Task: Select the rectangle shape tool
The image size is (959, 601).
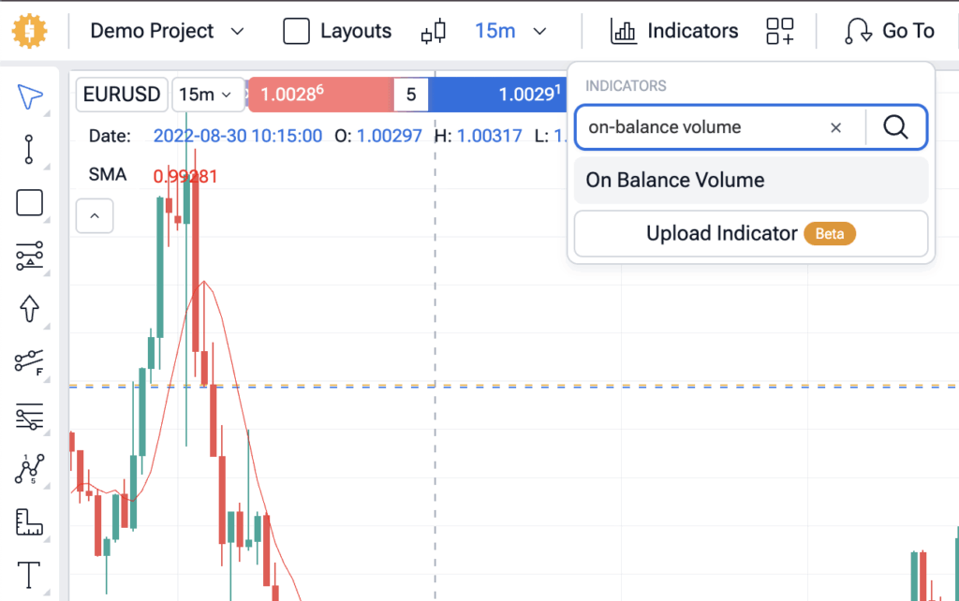Action: pyautogui.click(x=29, y=202)
